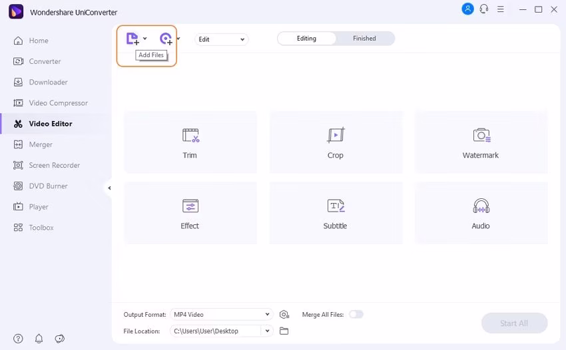566x350 pixels.
Task: Open the user account icon
Action: click(467, 9)
